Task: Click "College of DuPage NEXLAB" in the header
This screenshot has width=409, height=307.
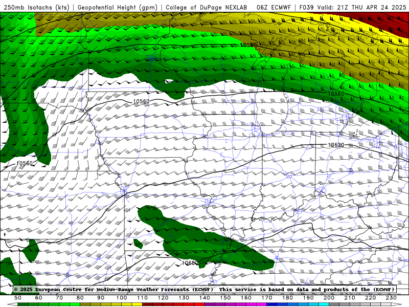Action: tap(207, 8)
